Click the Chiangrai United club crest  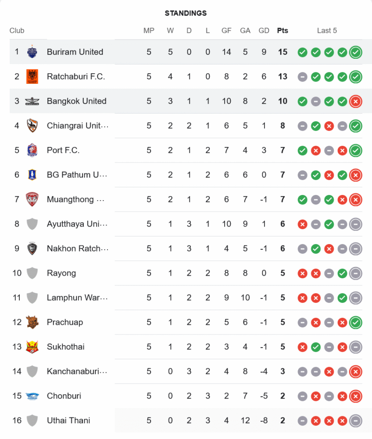point(32,126)
